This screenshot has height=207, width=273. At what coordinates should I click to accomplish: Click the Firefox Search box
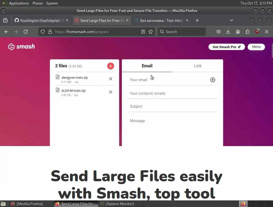click(x=182, y=32)
